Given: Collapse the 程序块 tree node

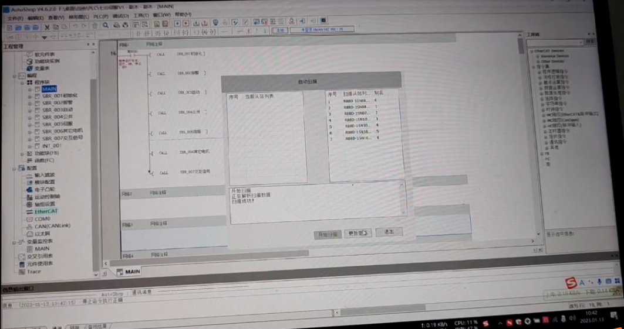Looking at the screenshot, I should click(x=23, y=83).
